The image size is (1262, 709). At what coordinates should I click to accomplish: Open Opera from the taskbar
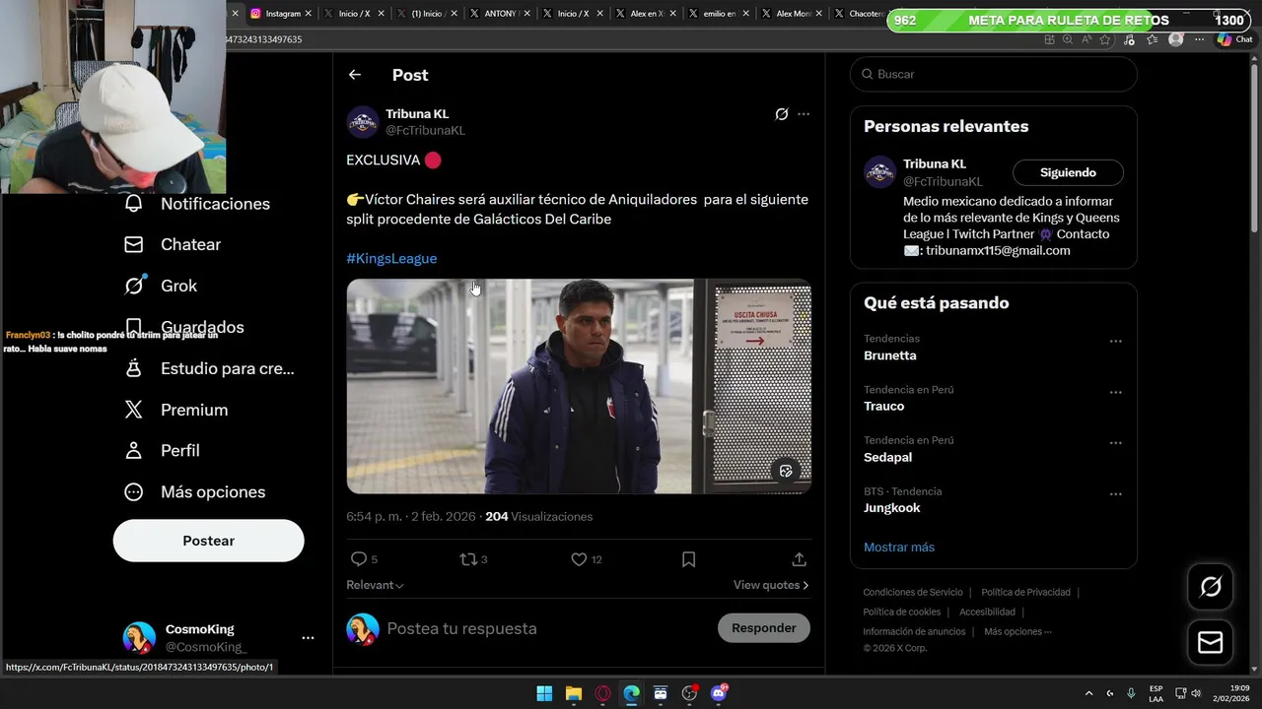pyautogui.click(x=602, y=693)
